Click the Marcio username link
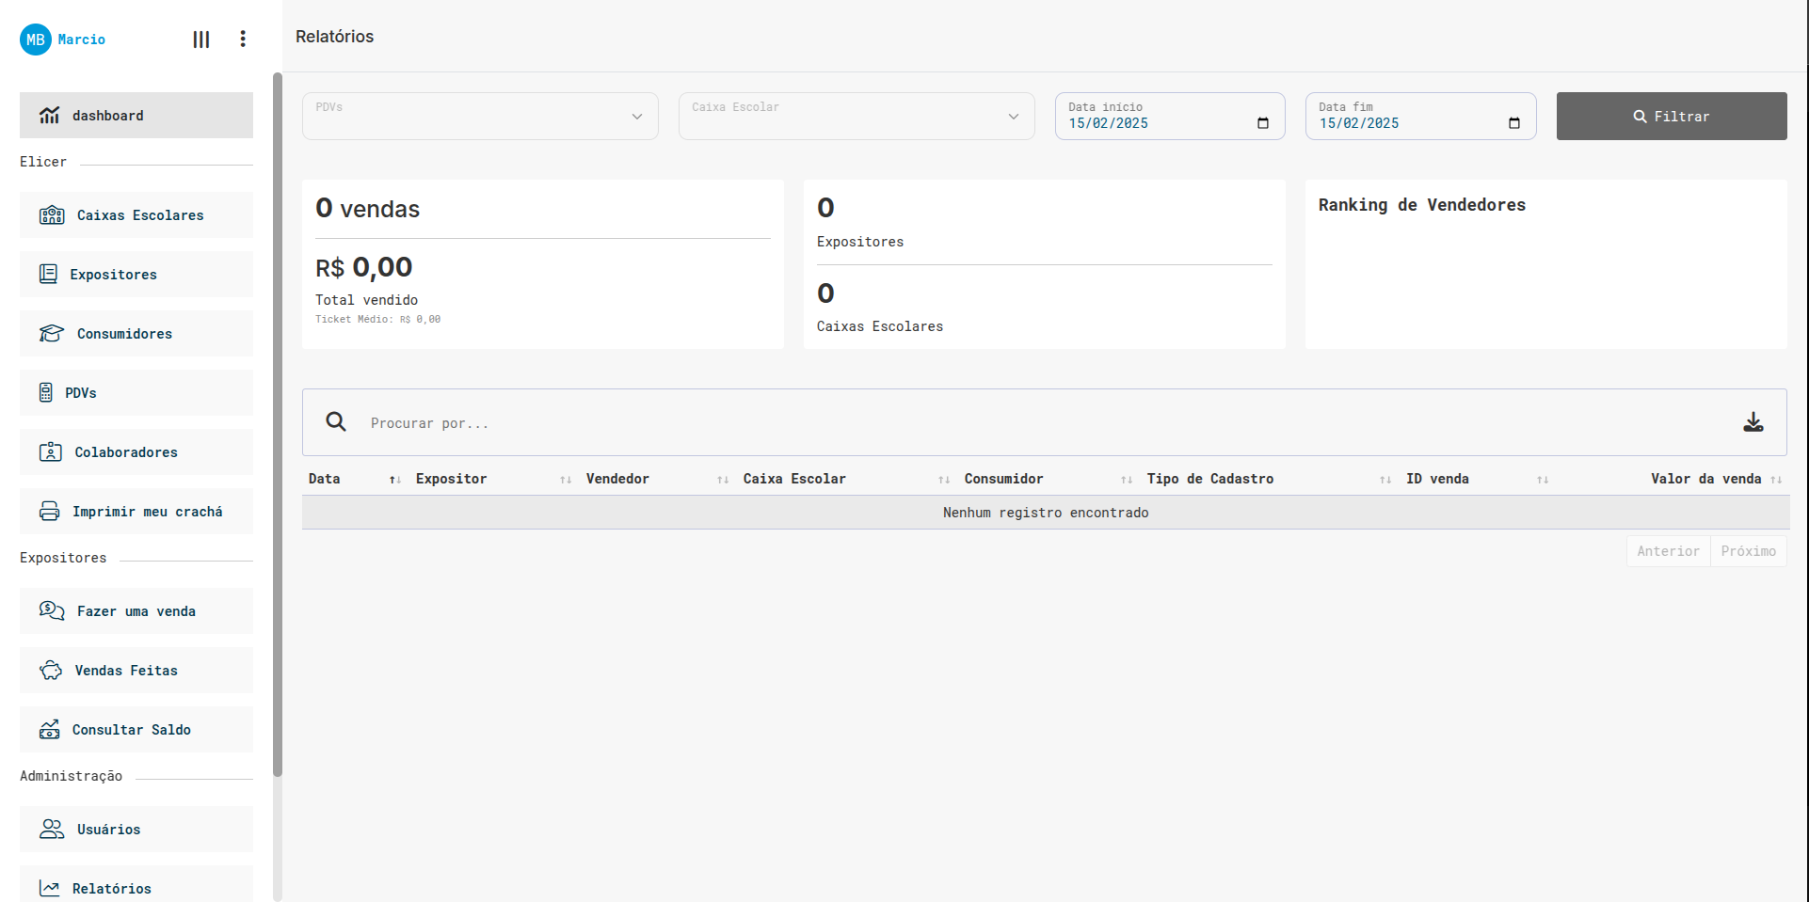1809x902 pixels. tap(82, 40)
